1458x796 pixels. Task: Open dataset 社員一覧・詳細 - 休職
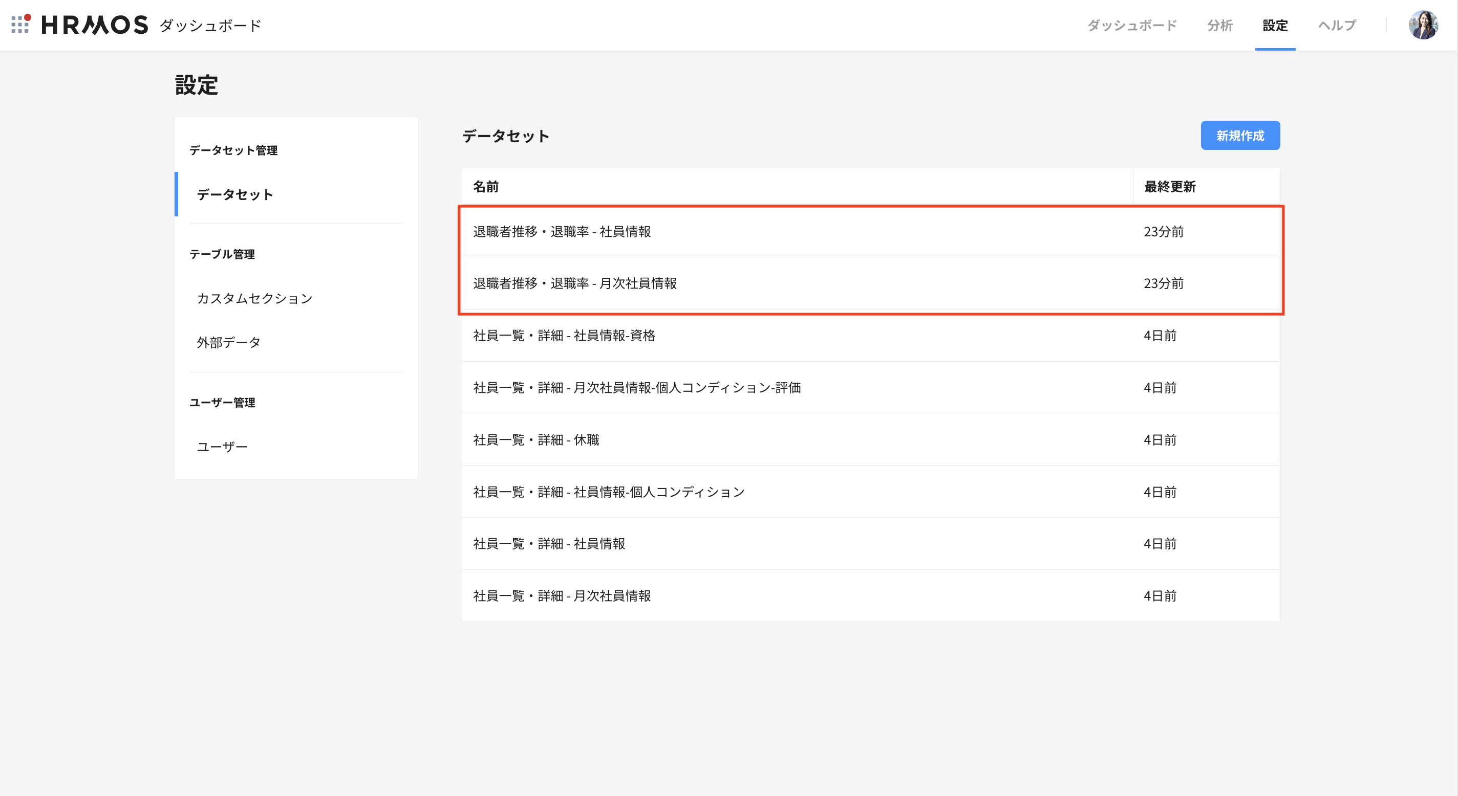coord(537,439)
